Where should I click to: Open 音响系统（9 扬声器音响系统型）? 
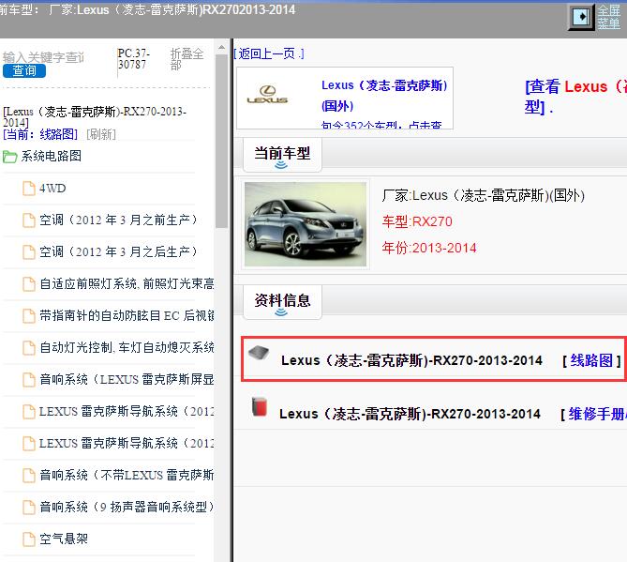point(127,508)
